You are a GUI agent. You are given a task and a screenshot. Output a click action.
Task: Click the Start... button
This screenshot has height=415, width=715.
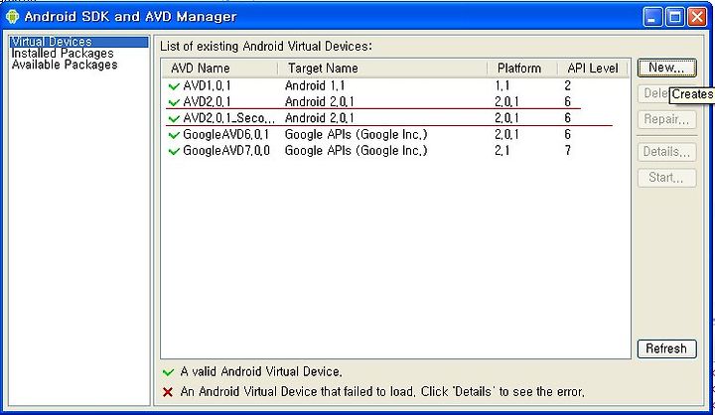[666, 178]
